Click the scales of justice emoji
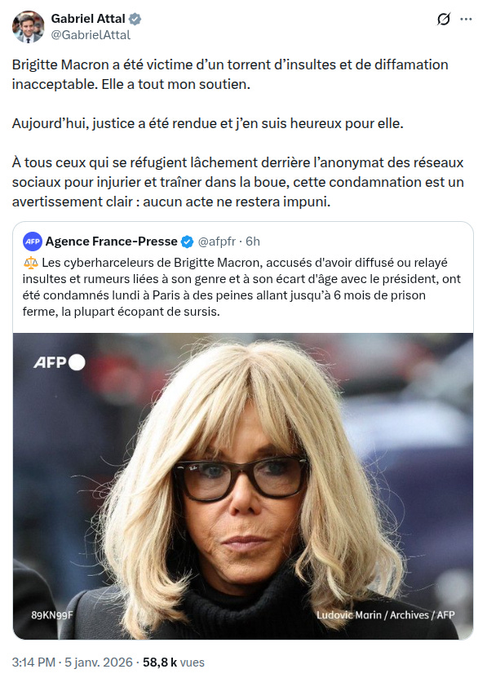 click(31, 263)
